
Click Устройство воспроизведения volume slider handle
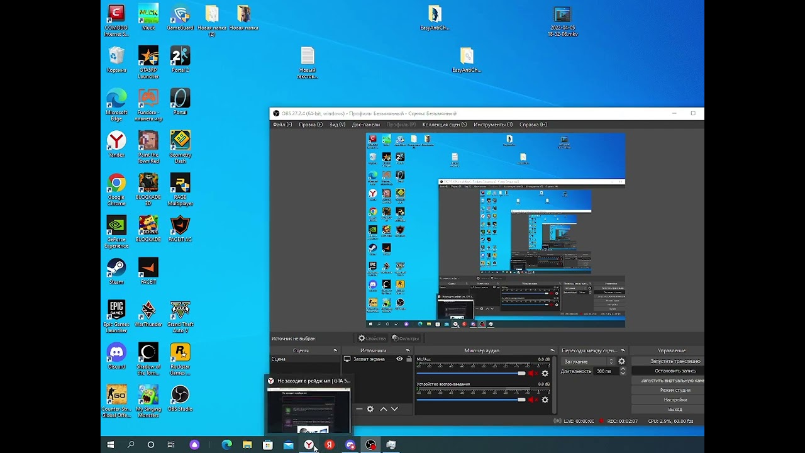pyautogui.click(x=521, y=400)
